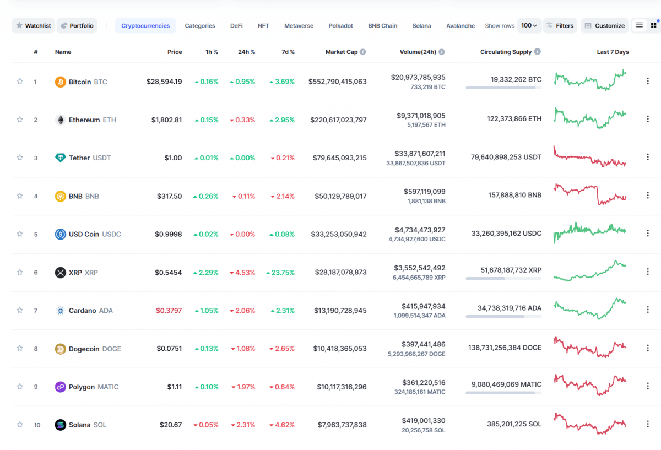Open the Portfolio button
This screenshot has width=661, height=450.
77,26
